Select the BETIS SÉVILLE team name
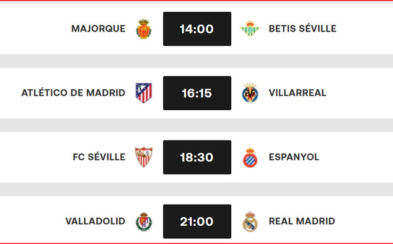The height and width of the screenshot is (244, 393). (x=303, y=29)
